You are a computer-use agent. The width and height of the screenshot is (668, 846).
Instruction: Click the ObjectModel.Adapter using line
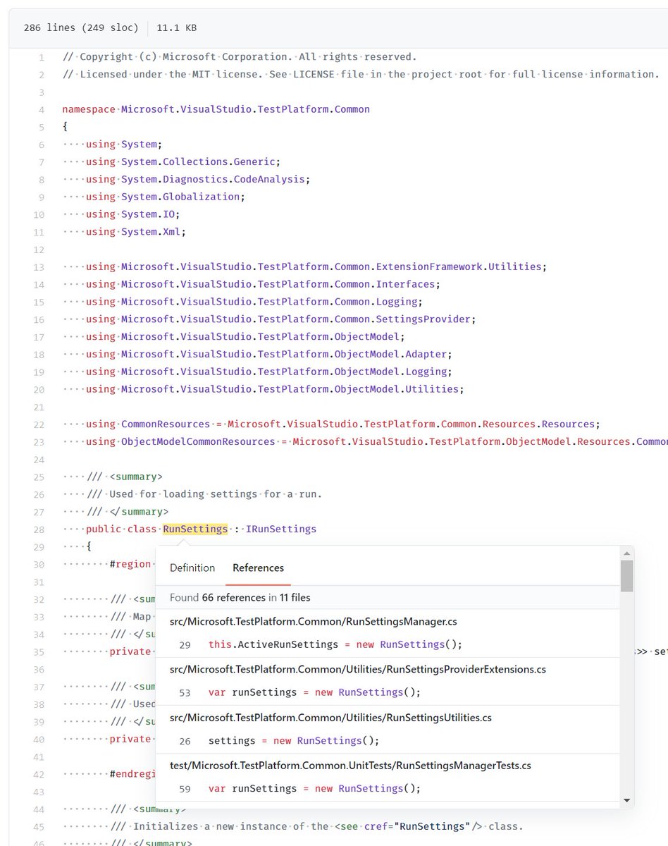(269, 354)
